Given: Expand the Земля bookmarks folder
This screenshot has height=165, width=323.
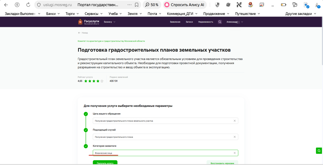Looking at the screenshot, I should 135,14.
